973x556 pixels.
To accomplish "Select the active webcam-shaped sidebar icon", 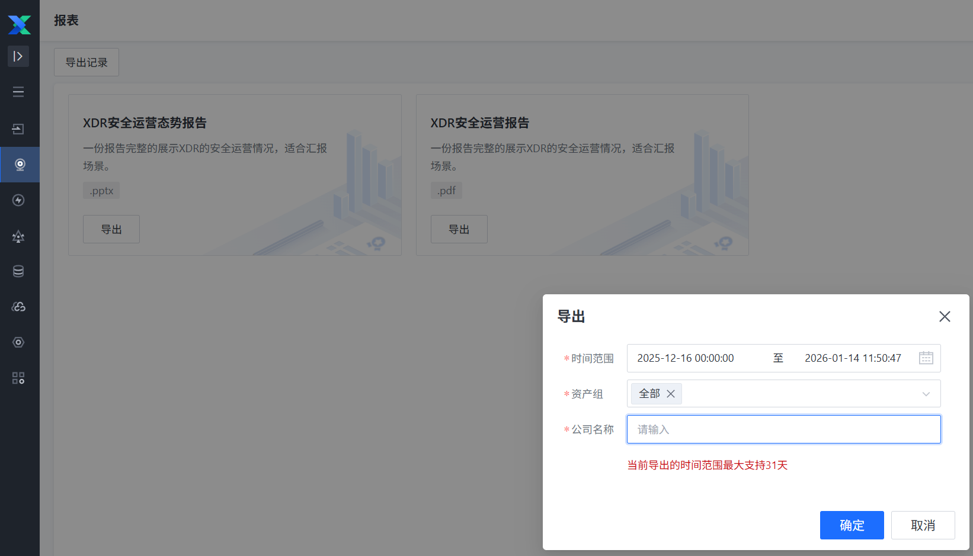I will pos(20,165).
